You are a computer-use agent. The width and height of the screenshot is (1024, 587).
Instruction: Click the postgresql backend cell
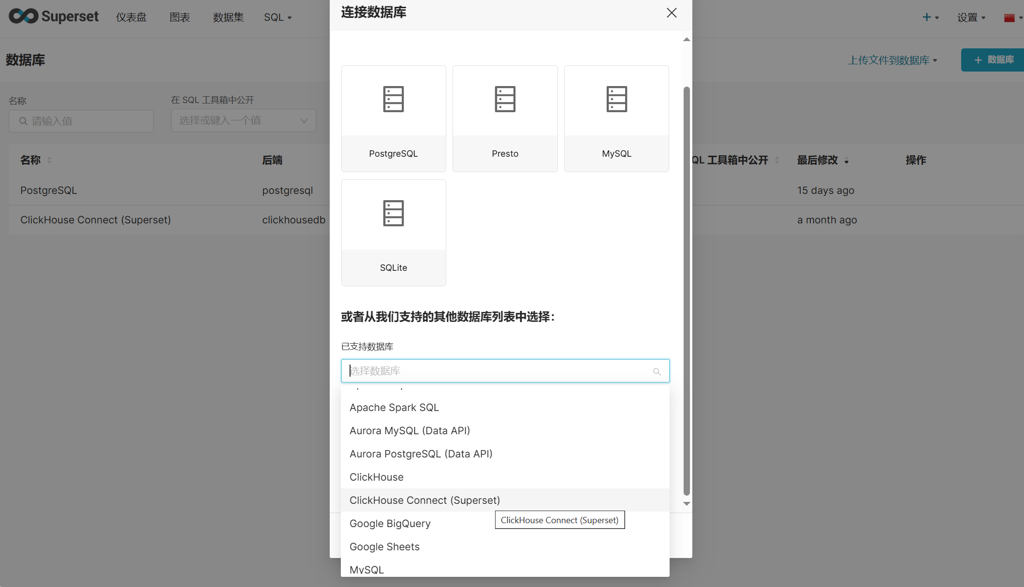pos(288,191)
